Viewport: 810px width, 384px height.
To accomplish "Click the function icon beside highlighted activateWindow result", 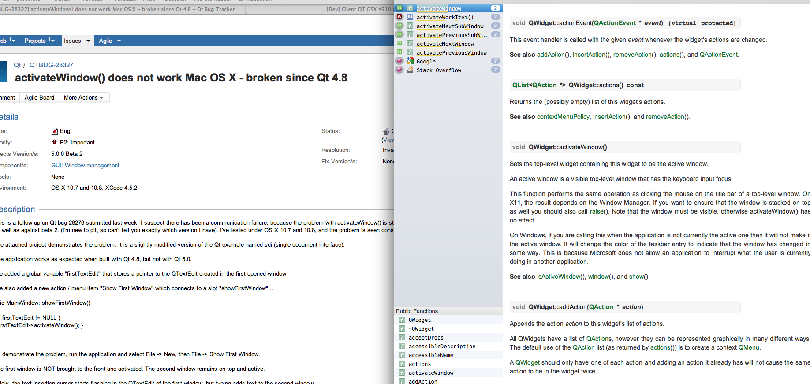I will click(x=410, y=8).
